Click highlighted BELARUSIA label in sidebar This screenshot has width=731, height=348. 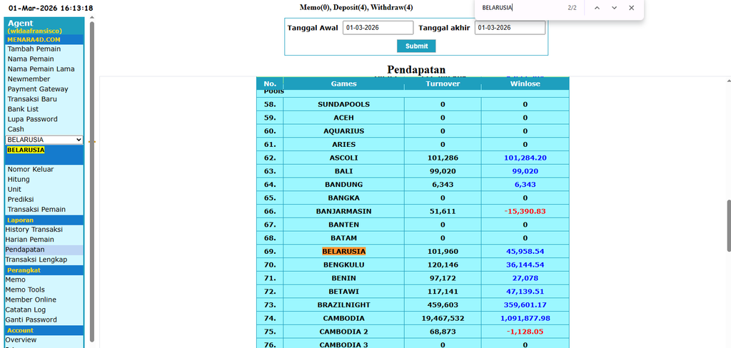click(26, 150)
